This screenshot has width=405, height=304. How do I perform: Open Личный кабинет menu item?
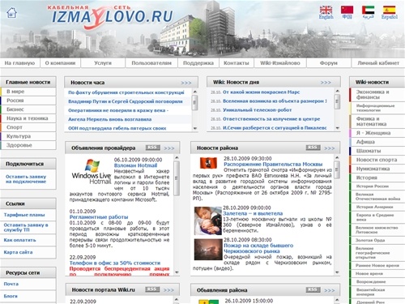click(378, 63)
